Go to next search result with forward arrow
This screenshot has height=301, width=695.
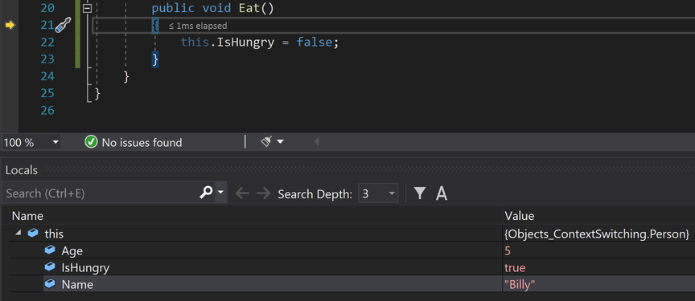263,193
